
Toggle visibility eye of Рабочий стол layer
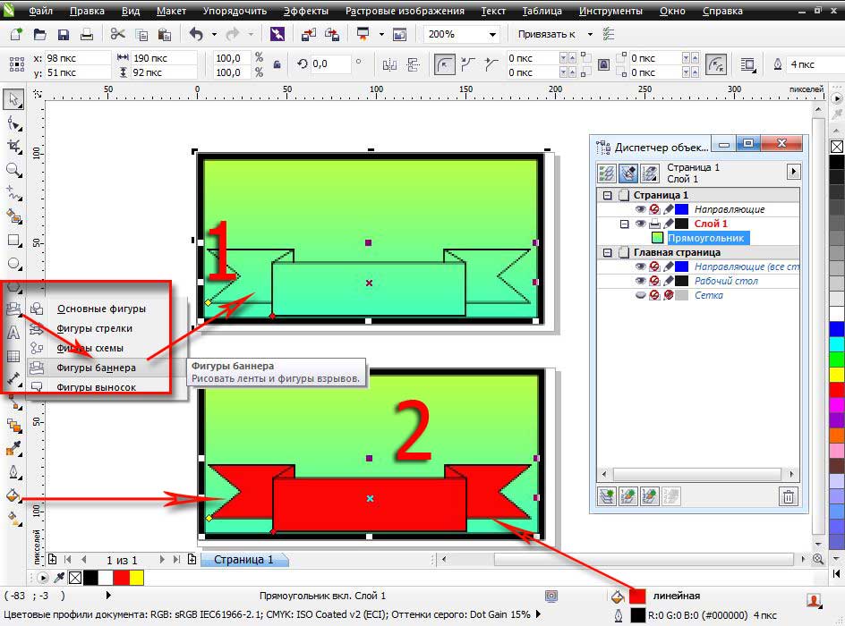pos(640,281)
